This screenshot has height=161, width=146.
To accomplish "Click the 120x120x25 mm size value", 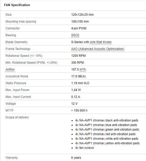I will pos(82,15).
